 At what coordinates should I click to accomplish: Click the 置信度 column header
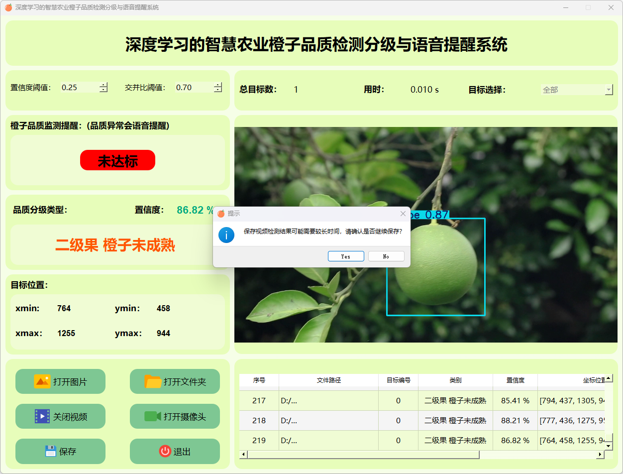click(515, 380)
